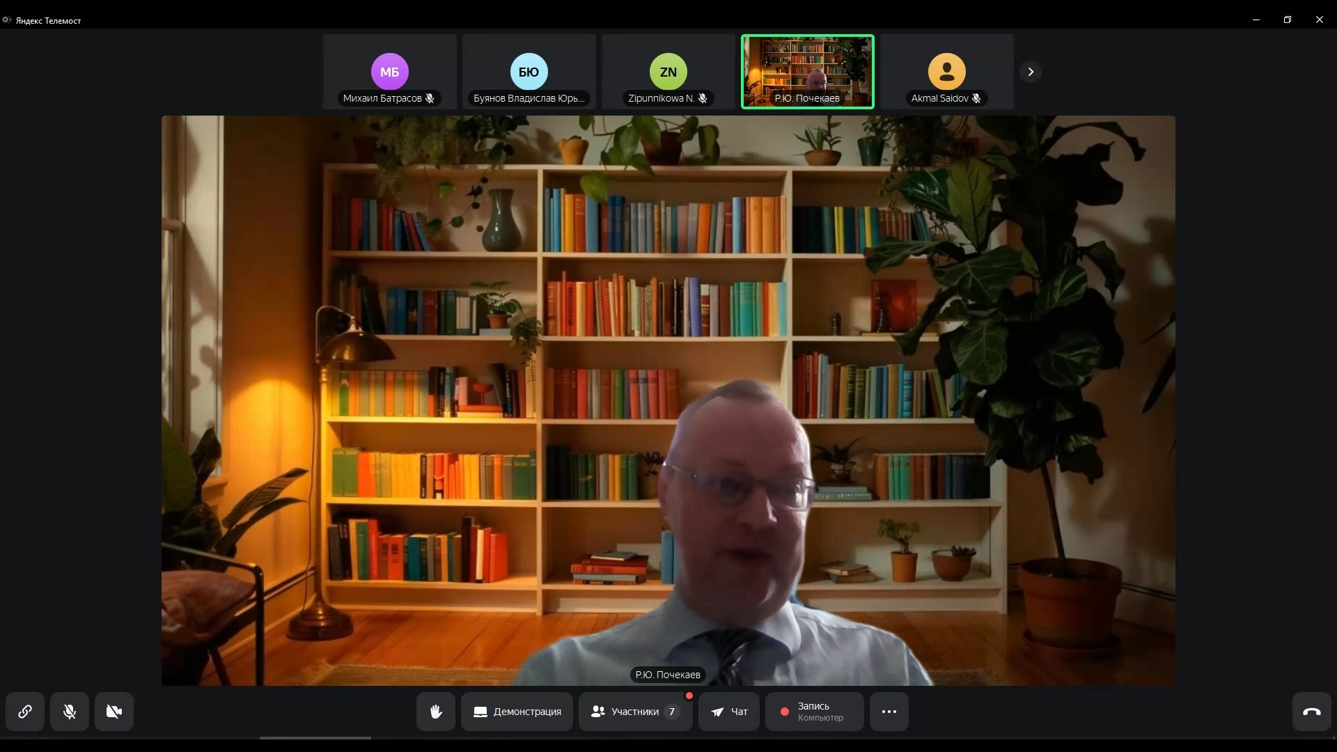Viewport: 1337px width, 752px height.
Task: Toggle the camera on
Action: coord(114,712)
